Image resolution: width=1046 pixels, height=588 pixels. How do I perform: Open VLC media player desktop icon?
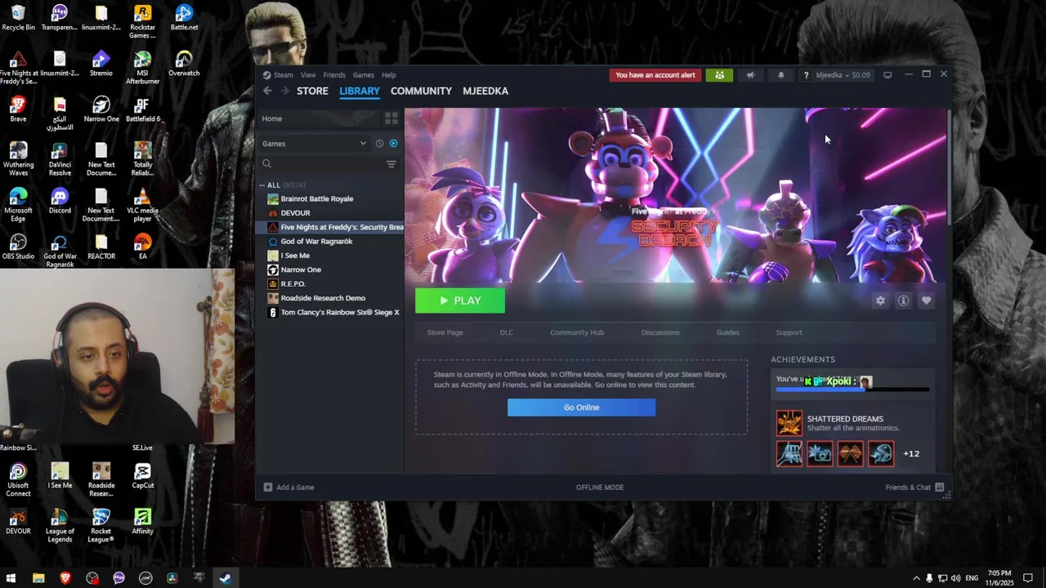142,205
